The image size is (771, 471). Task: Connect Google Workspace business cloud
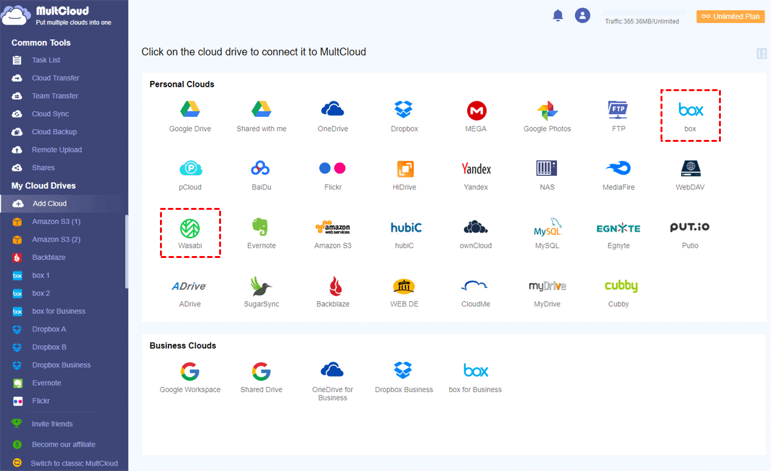pos(190,377)
